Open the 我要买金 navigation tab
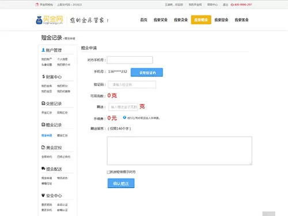This screenshot has width=288, height=216. point(161,20)
